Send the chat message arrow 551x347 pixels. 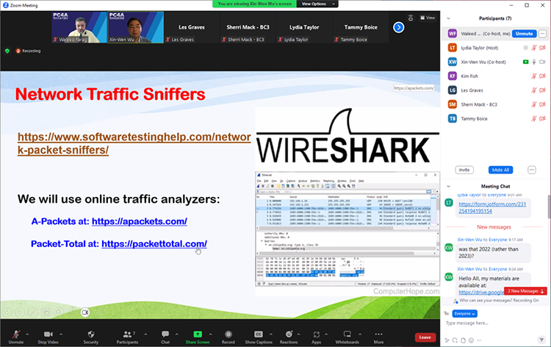(x=541, y=340)
